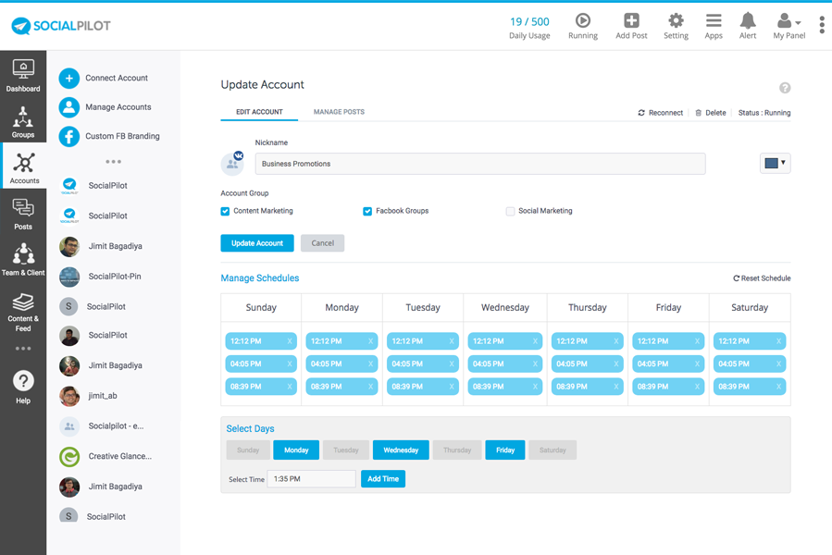The height and width of the screenshot is (555, 832).
Task: Expand the sidebar three-dot menu below Content & Feed
Action: [23, 349]
